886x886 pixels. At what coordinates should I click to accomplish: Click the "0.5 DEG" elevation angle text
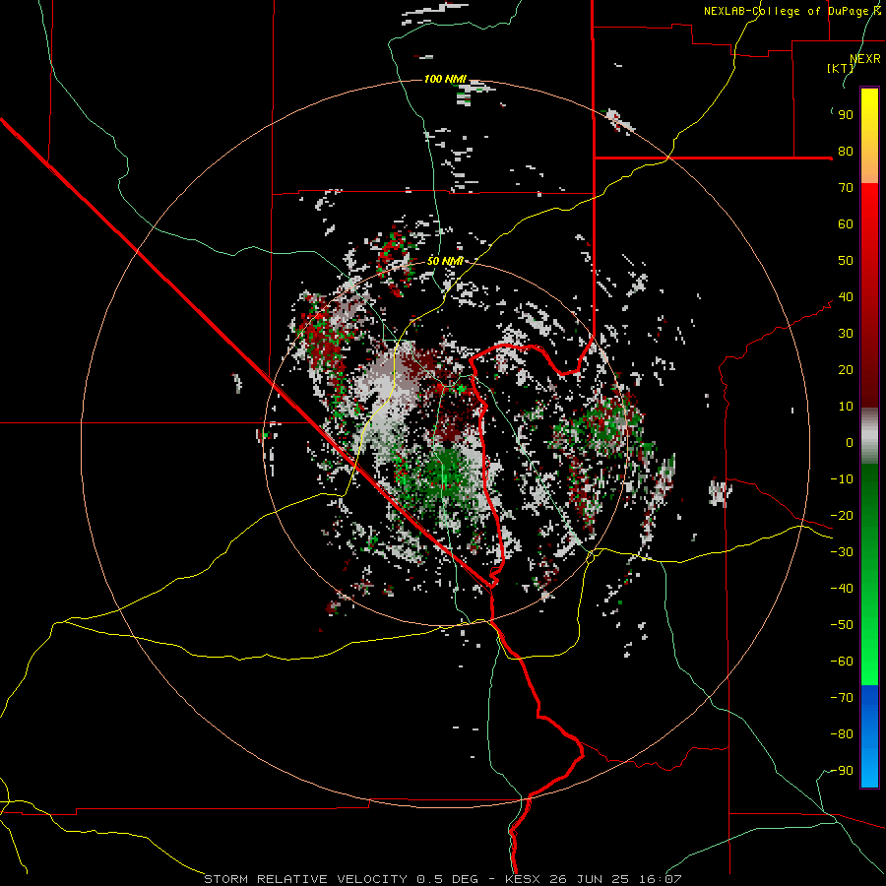click(448, 879)
